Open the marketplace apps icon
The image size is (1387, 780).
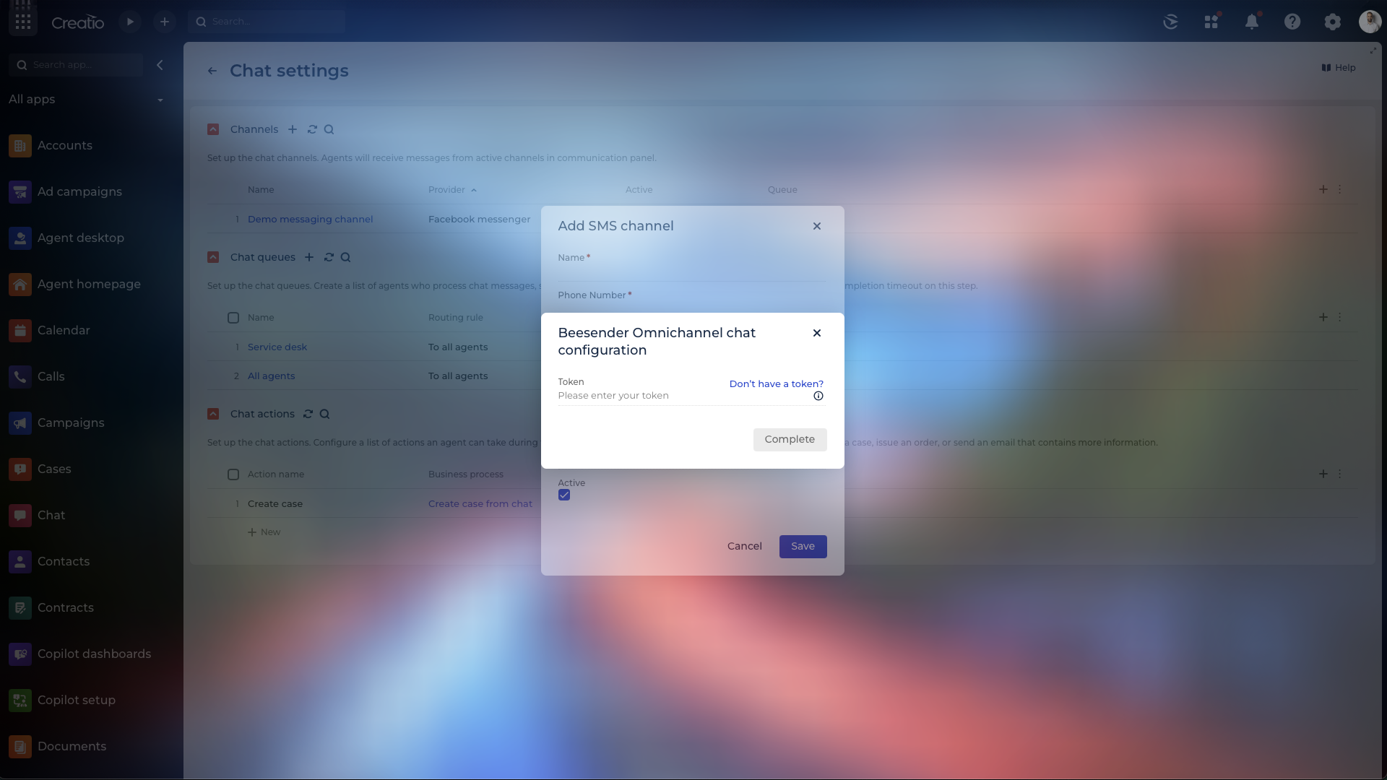click(x=1211, y=22)
